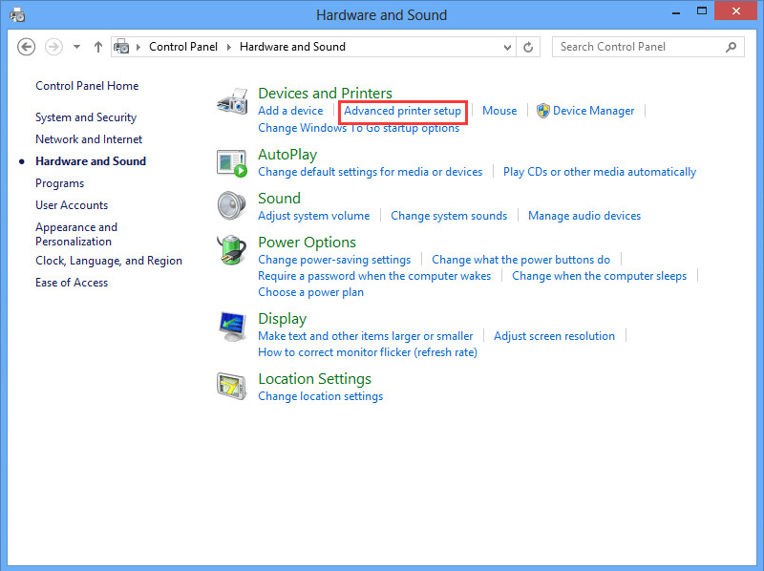Click Adjust screen resolution
Screen dimensions: 764x571
554,336
